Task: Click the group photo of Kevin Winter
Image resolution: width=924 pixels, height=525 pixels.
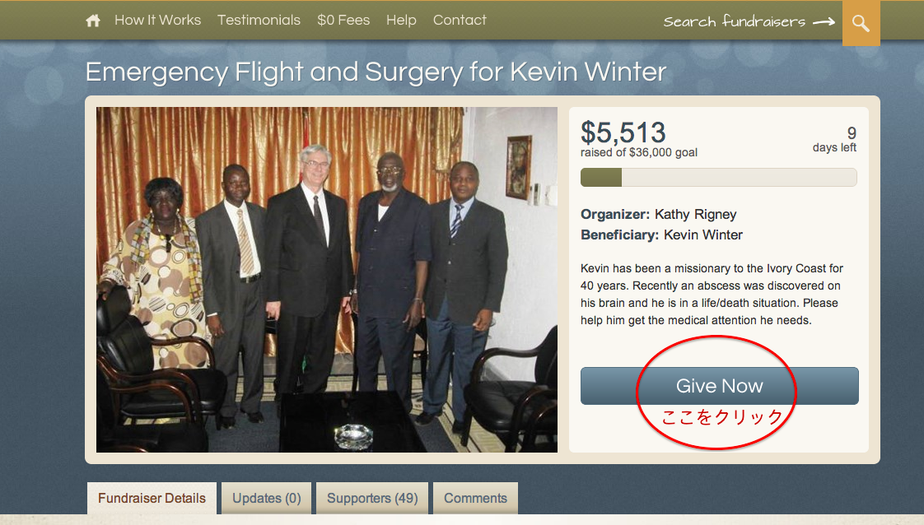Action: (326, 280)
